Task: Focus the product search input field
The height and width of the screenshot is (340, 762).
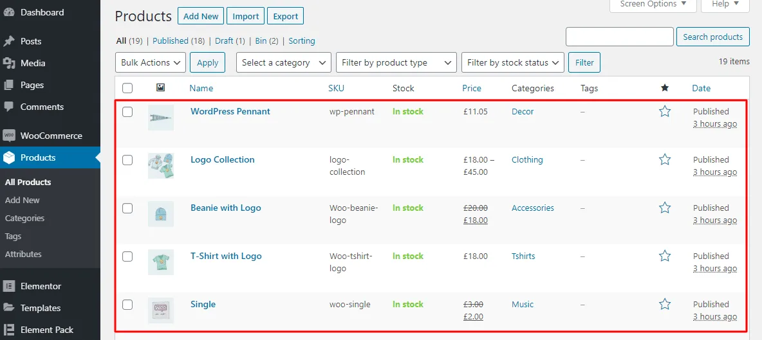Action: point(620,37)
